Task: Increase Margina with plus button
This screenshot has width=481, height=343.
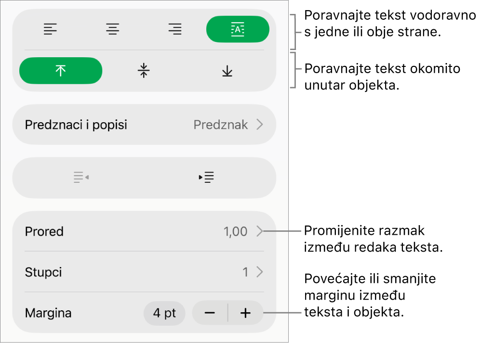Action: click(245, 313)
